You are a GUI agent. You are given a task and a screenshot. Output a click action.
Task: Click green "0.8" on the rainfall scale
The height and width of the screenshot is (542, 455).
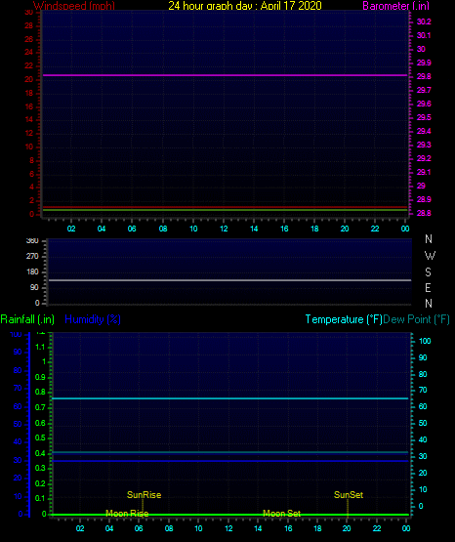(40, 392)
